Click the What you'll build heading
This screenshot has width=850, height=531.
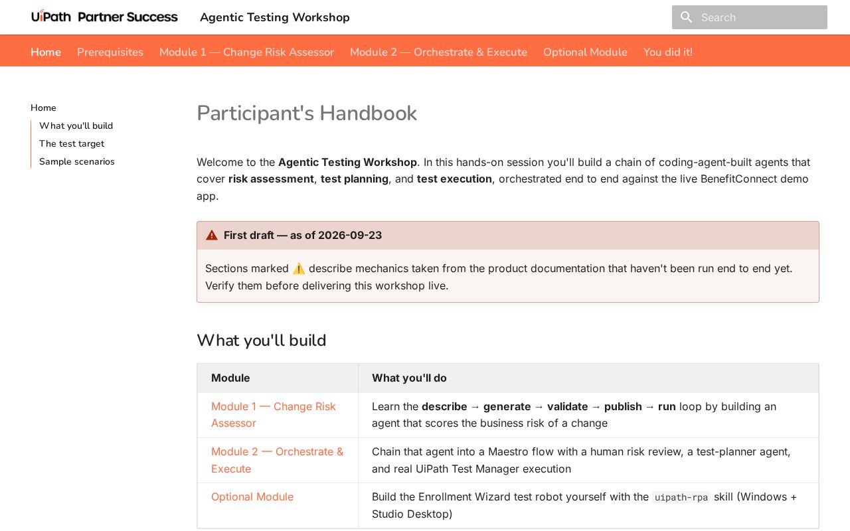click(x=262, y=341)
